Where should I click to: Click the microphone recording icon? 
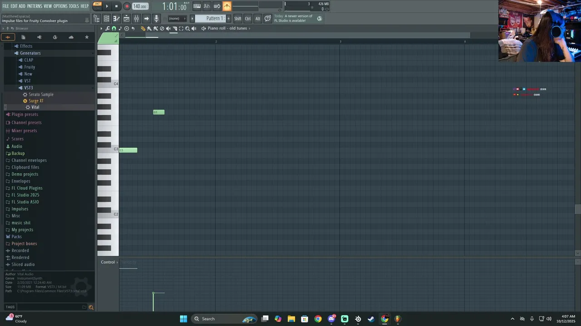(x=156, y=19)
